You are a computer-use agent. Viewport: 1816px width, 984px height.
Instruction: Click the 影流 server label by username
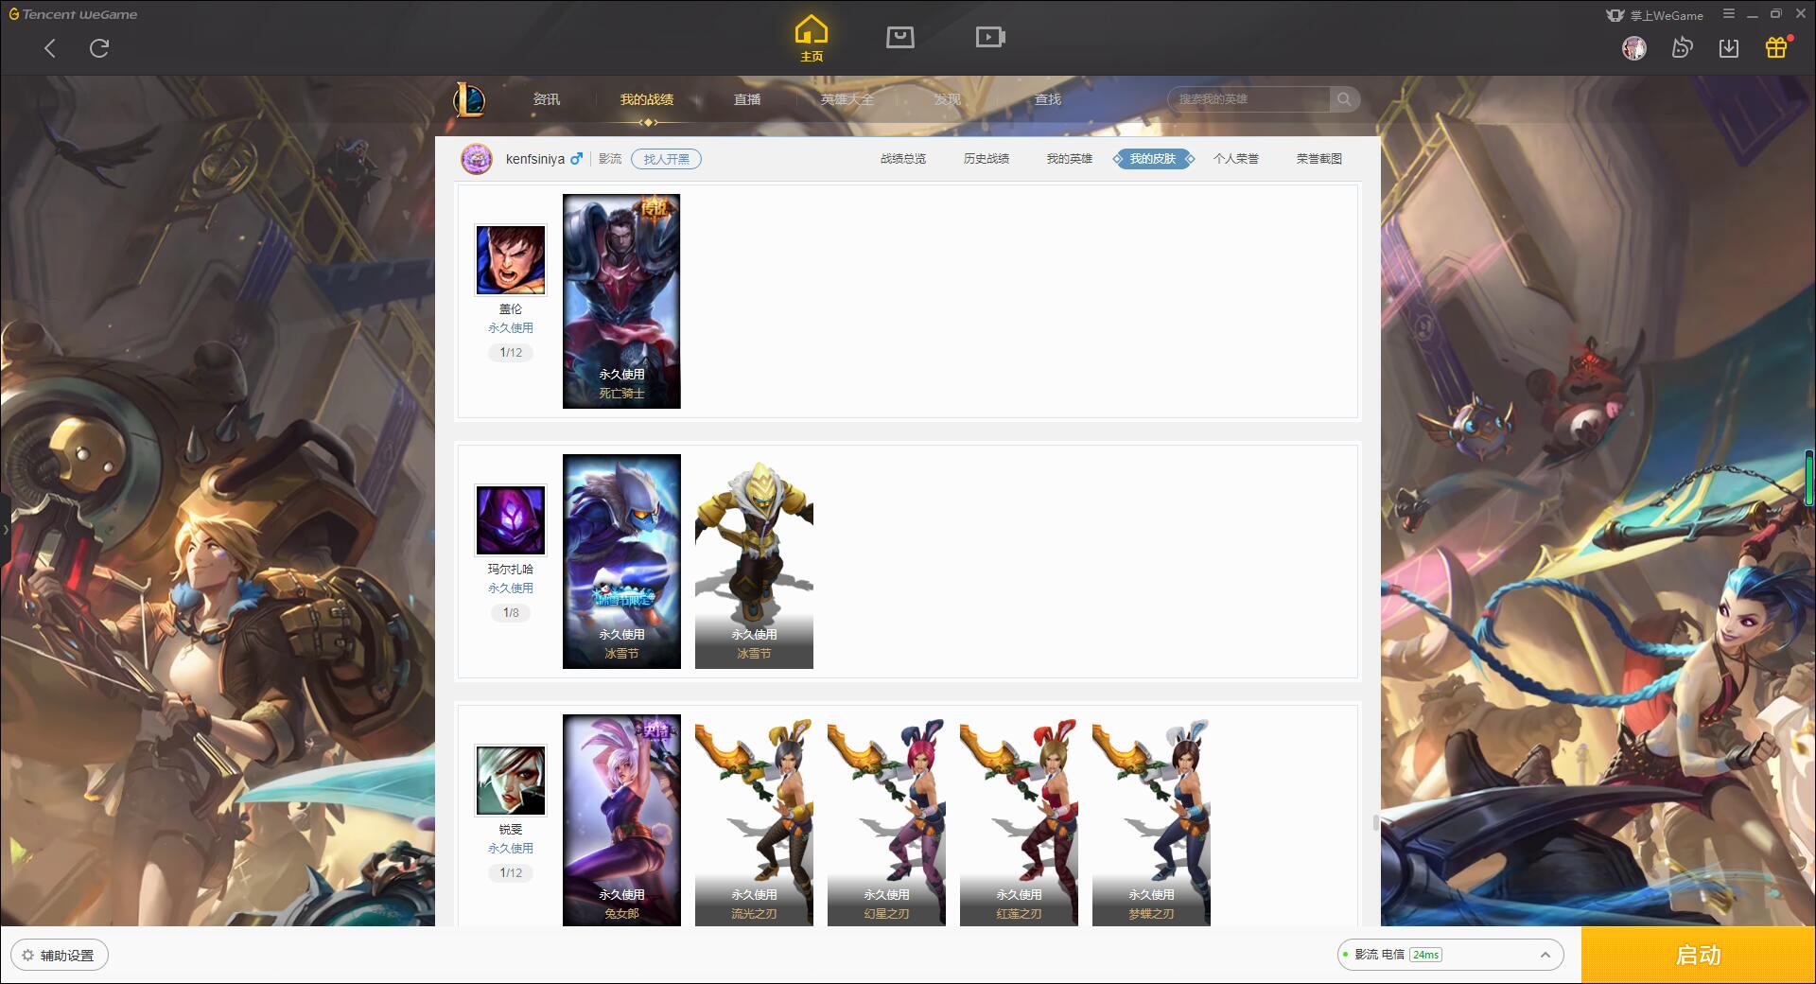point(610,159)
